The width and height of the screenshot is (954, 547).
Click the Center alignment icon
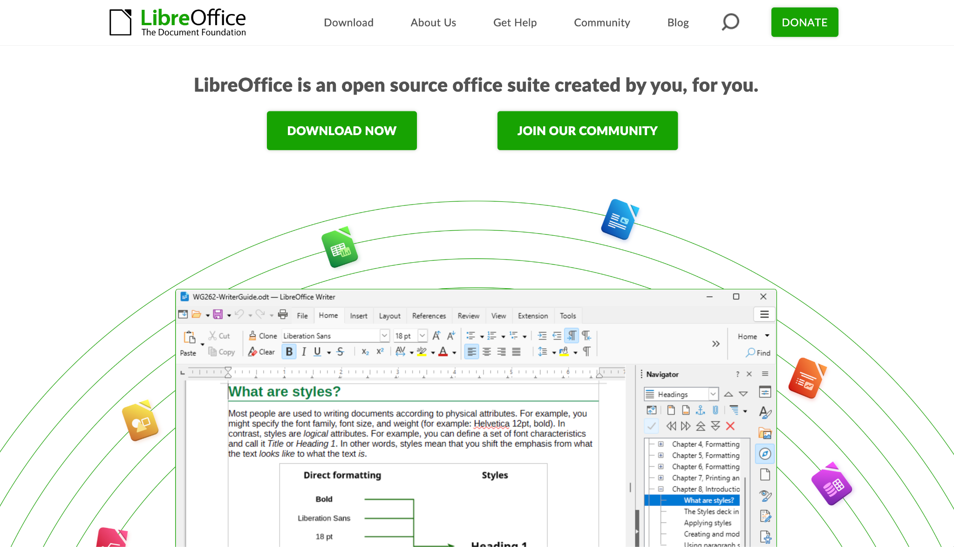(487, 352)
